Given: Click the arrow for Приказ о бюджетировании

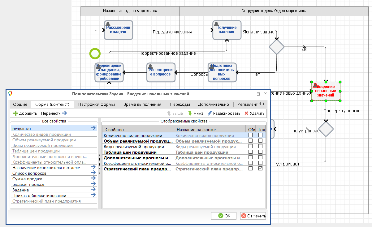Looking at the screenshot, I should [93, 195].
